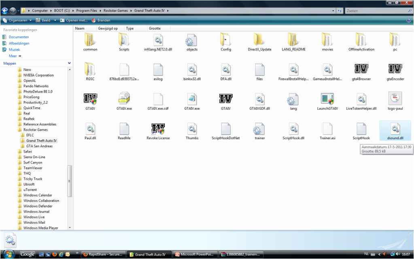
Task: Go back with the Back arrow
Action: [5, 11]
